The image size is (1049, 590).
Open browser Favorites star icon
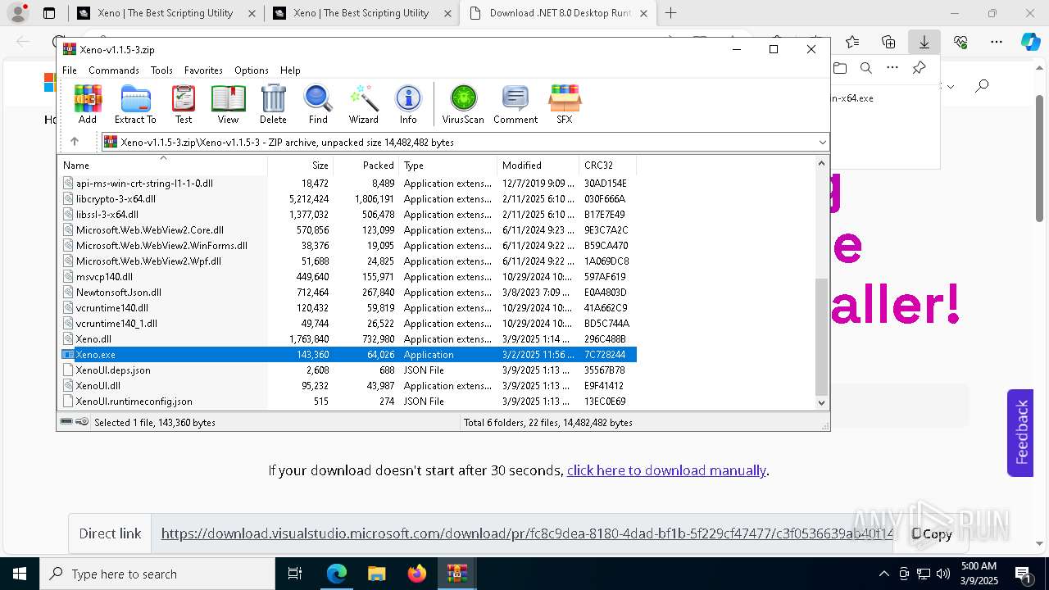pyautogui.click(x=852, y=42)
